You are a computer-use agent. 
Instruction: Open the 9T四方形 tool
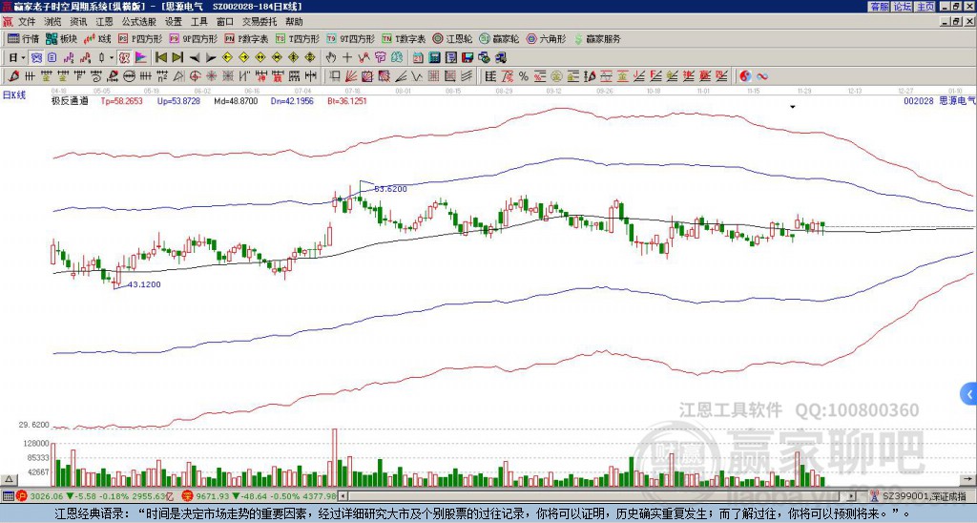point(351,38)
